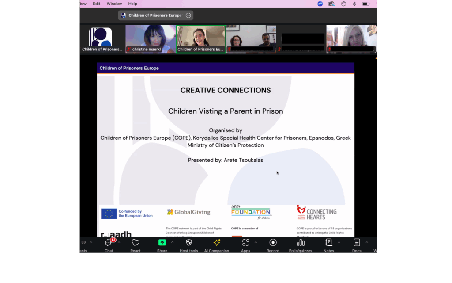Screen dimensions: 452x283
Task: Click the React heart icon
Action: pyautogui.click(x=136, y=243)
